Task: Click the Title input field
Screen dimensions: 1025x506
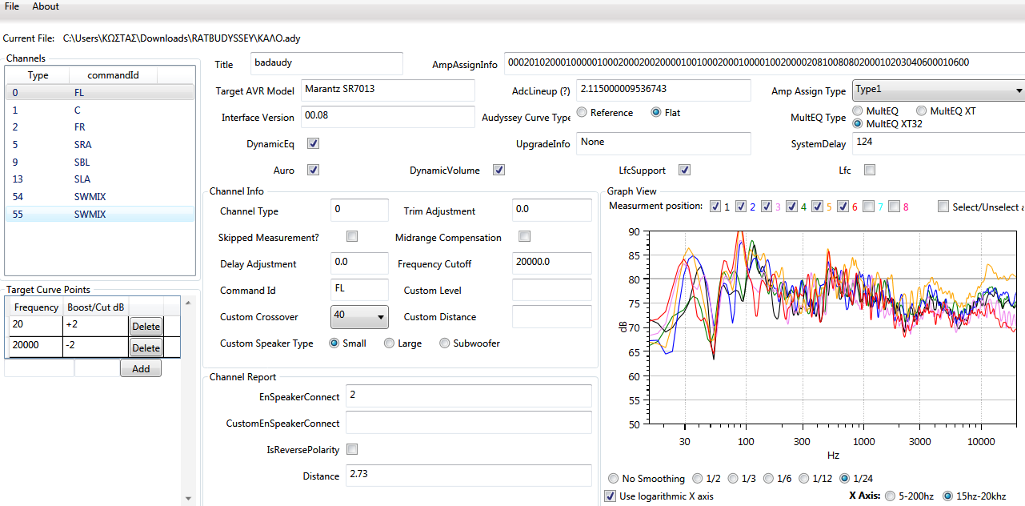Action: point(325,64)
